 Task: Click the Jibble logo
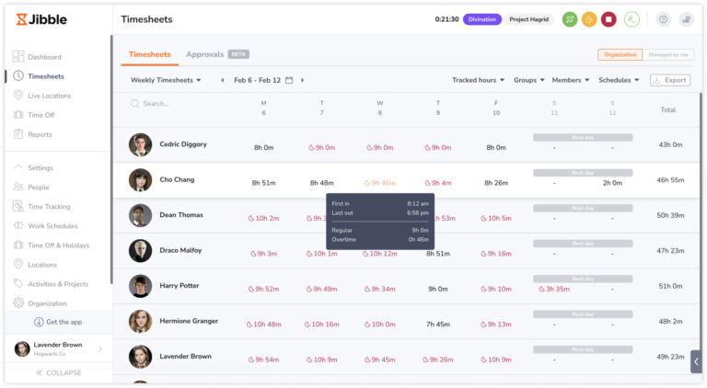coord(41,19)
